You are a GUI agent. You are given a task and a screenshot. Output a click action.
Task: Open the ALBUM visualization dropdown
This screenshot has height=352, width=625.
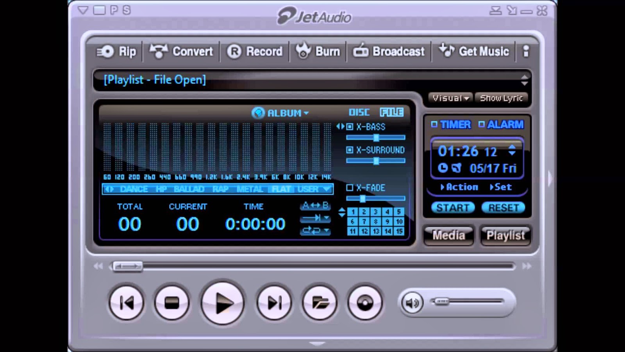(306, 113)
